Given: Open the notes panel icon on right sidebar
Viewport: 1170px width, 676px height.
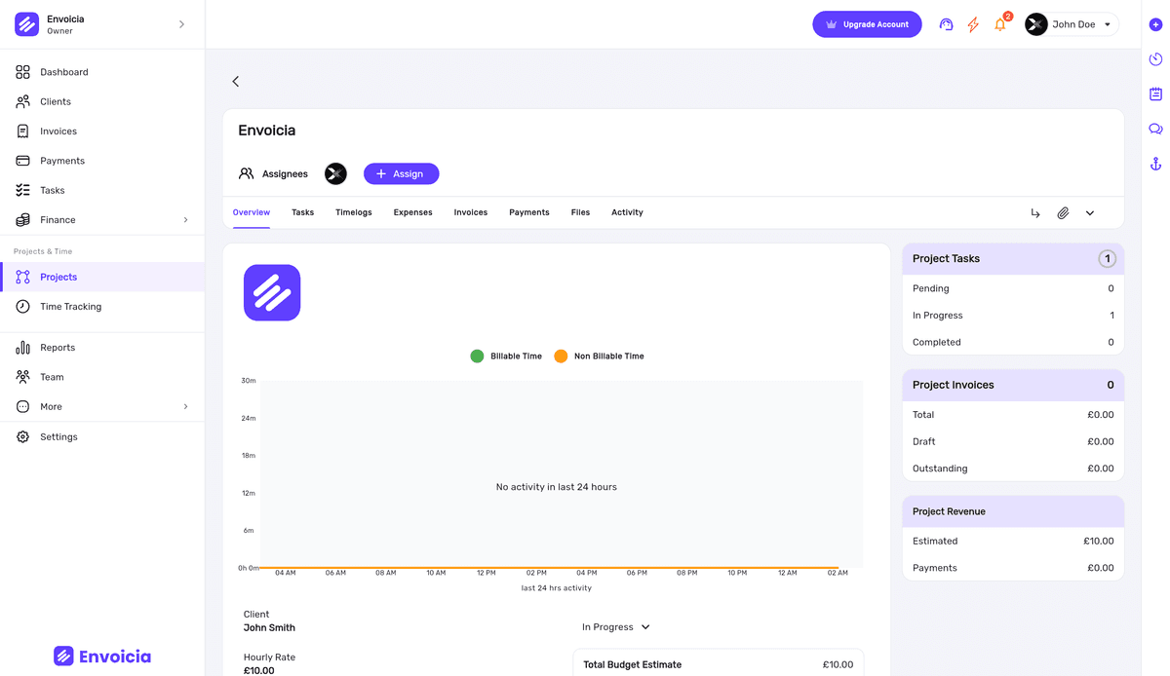Looking at the screenshot, I should (x=1155, y=94).
